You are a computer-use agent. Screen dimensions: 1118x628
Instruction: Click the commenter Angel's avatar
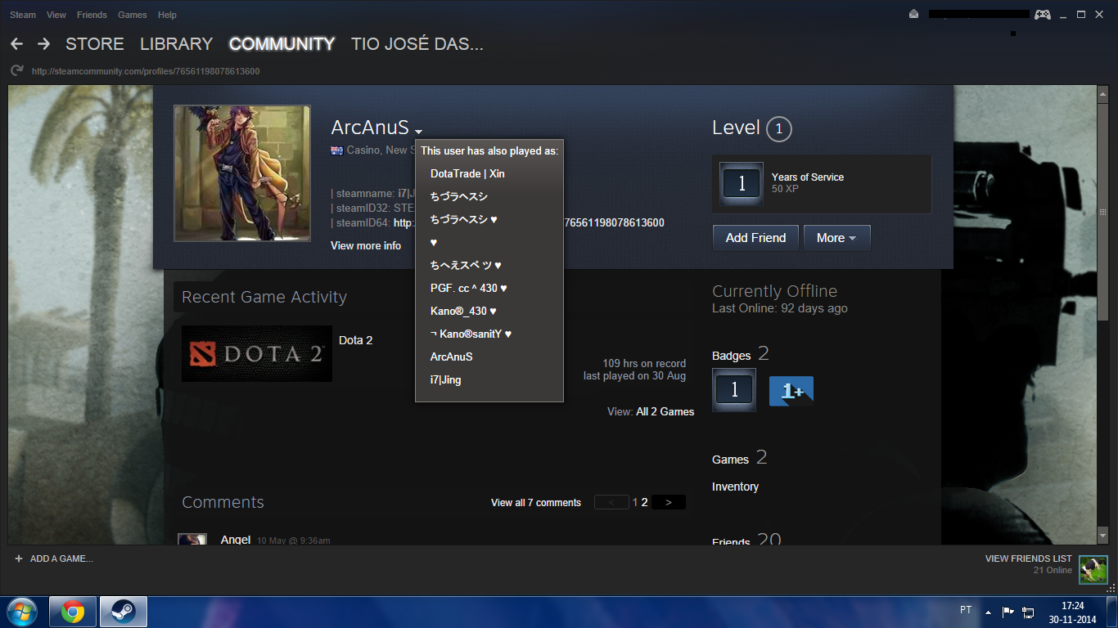coord(192,540)
